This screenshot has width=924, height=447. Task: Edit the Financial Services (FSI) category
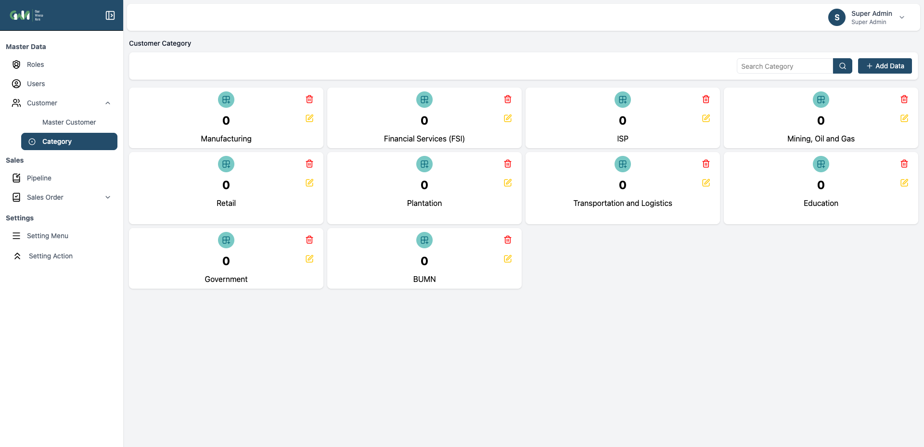click(508, 118)
